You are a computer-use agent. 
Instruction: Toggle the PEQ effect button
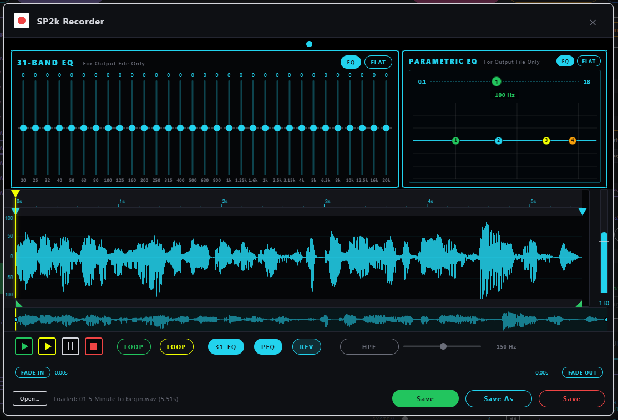[268, 347]
